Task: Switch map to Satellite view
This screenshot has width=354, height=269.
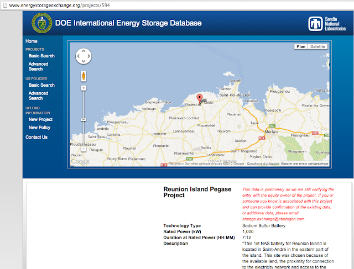Action: tap(317, 47)
